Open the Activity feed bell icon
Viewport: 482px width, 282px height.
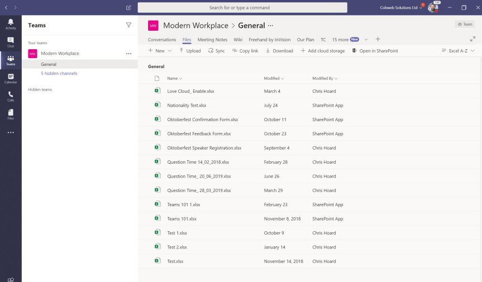coord(11,23)
